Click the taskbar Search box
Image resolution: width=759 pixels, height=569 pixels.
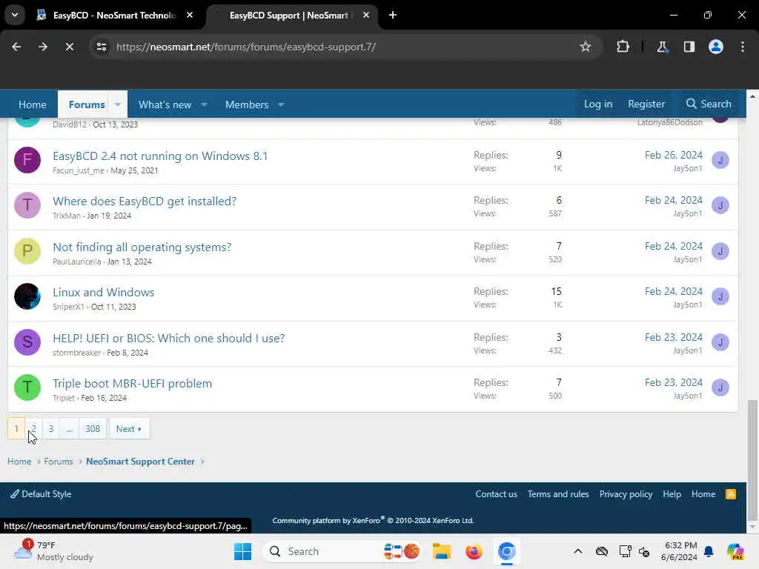[x=341, y=551]
